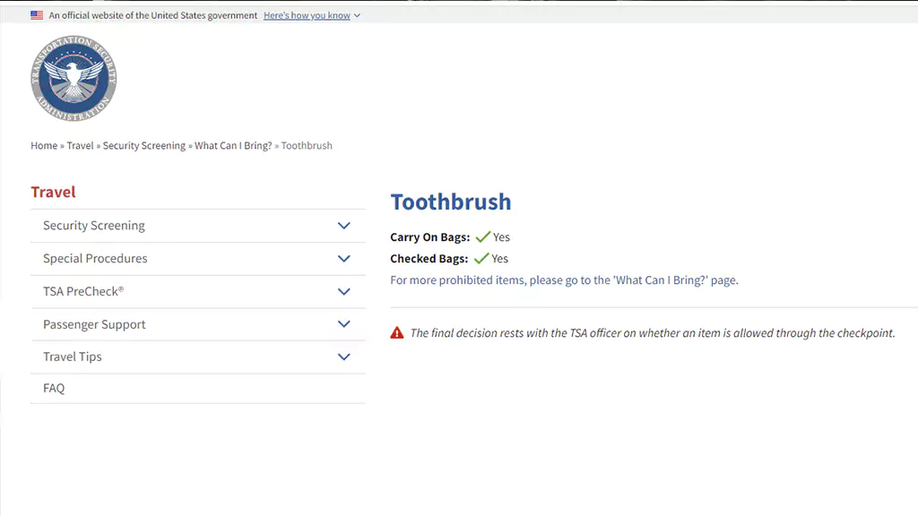The width and height of the screenshot is (918, 516).
Task: Open Travel breadcrumb link
Action: [x=80, y=146]
